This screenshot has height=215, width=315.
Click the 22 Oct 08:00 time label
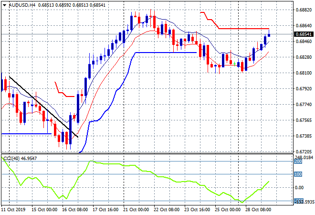coord(167,210)
